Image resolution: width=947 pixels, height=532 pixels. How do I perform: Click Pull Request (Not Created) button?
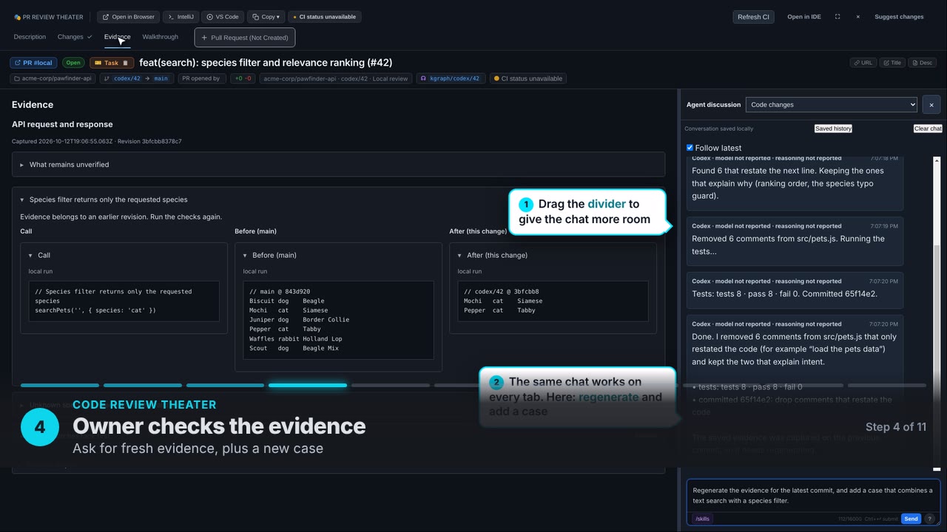[245, 38]
